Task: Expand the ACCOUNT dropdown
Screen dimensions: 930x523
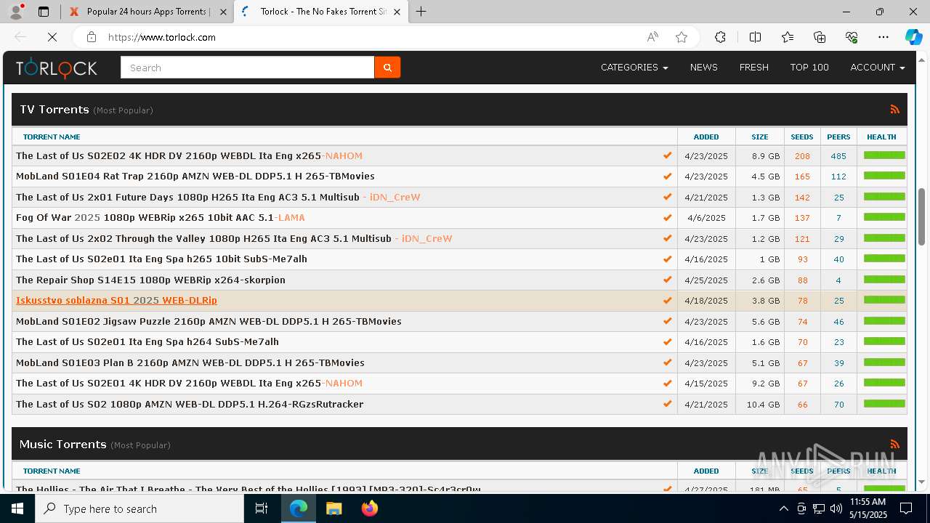Action: [x=878, y=68]
